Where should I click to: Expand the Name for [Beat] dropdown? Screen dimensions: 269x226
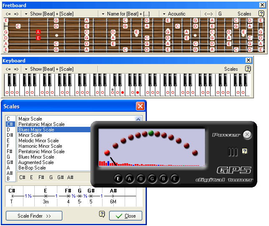pos(126,14)
